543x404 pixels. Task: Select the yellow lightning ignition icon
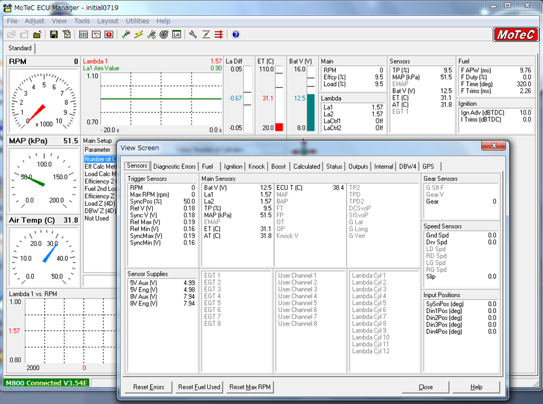pos(138,34)
